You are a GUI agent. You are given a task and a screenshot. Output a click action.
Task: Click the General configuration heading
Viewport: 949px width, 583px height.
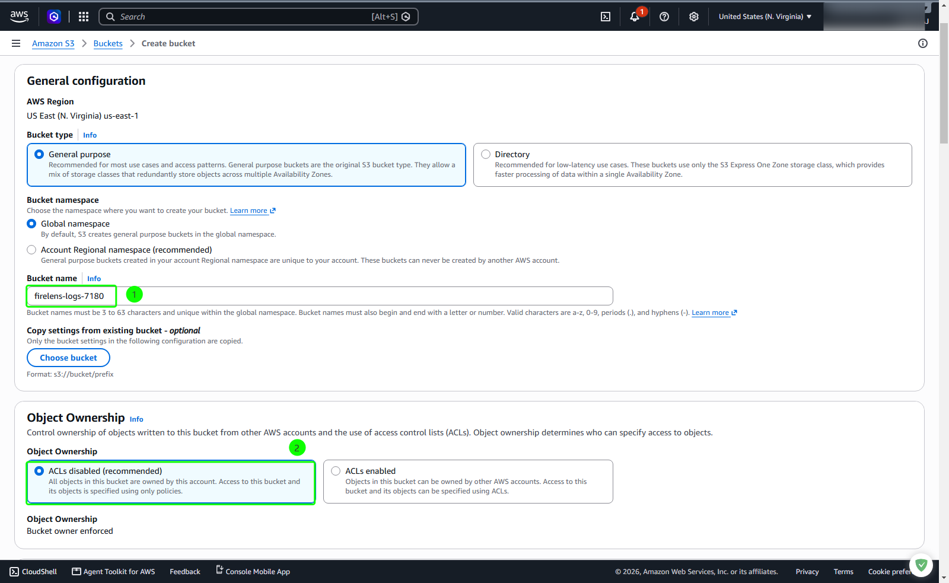point(86,81)
